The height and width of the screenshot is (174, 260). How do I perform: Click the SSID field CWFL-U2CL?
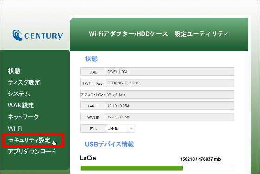pyautogui.click(x=170, y=72)
